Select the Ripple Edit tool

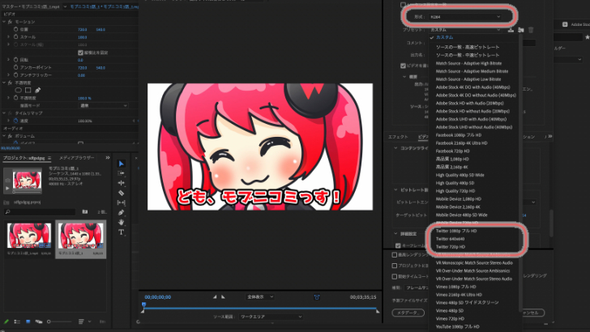tap(122, 183)
